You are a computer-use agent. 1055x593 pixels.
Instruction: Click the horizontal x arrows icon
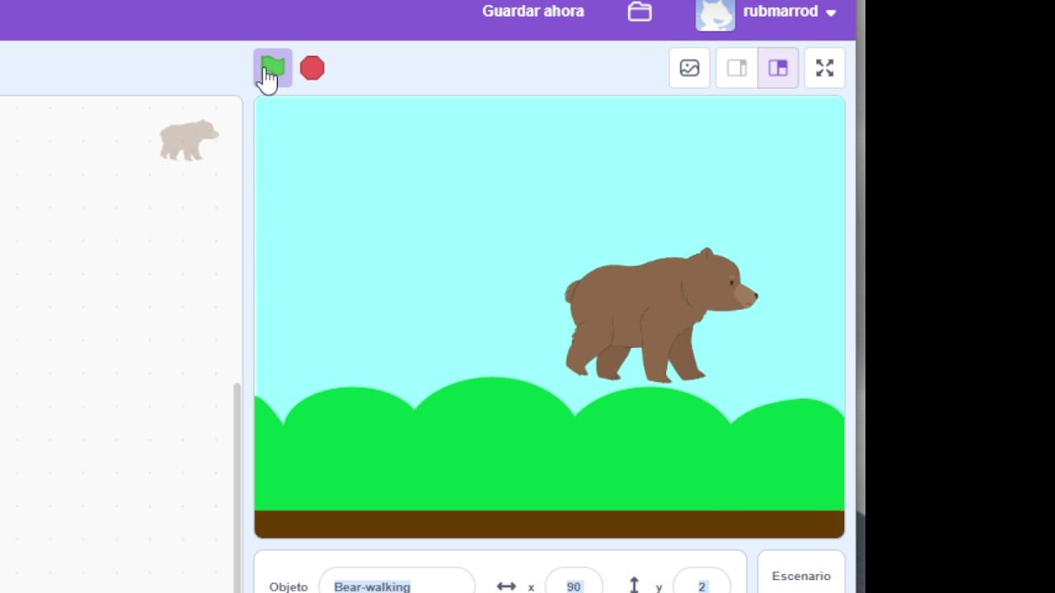pos(506,586)
